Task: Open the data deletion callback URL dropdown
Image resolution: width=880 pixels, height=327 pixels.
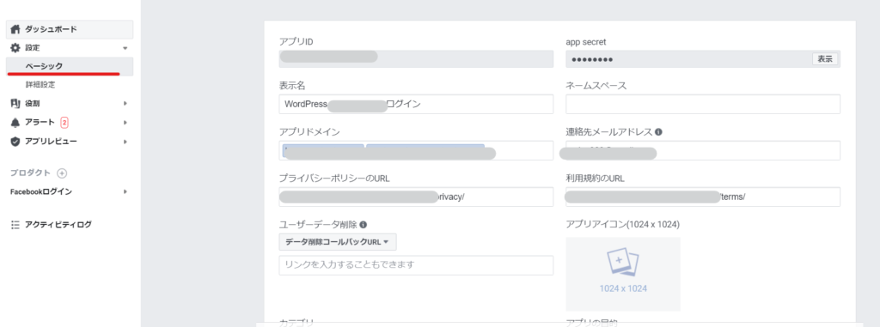Action: [338, 242]
